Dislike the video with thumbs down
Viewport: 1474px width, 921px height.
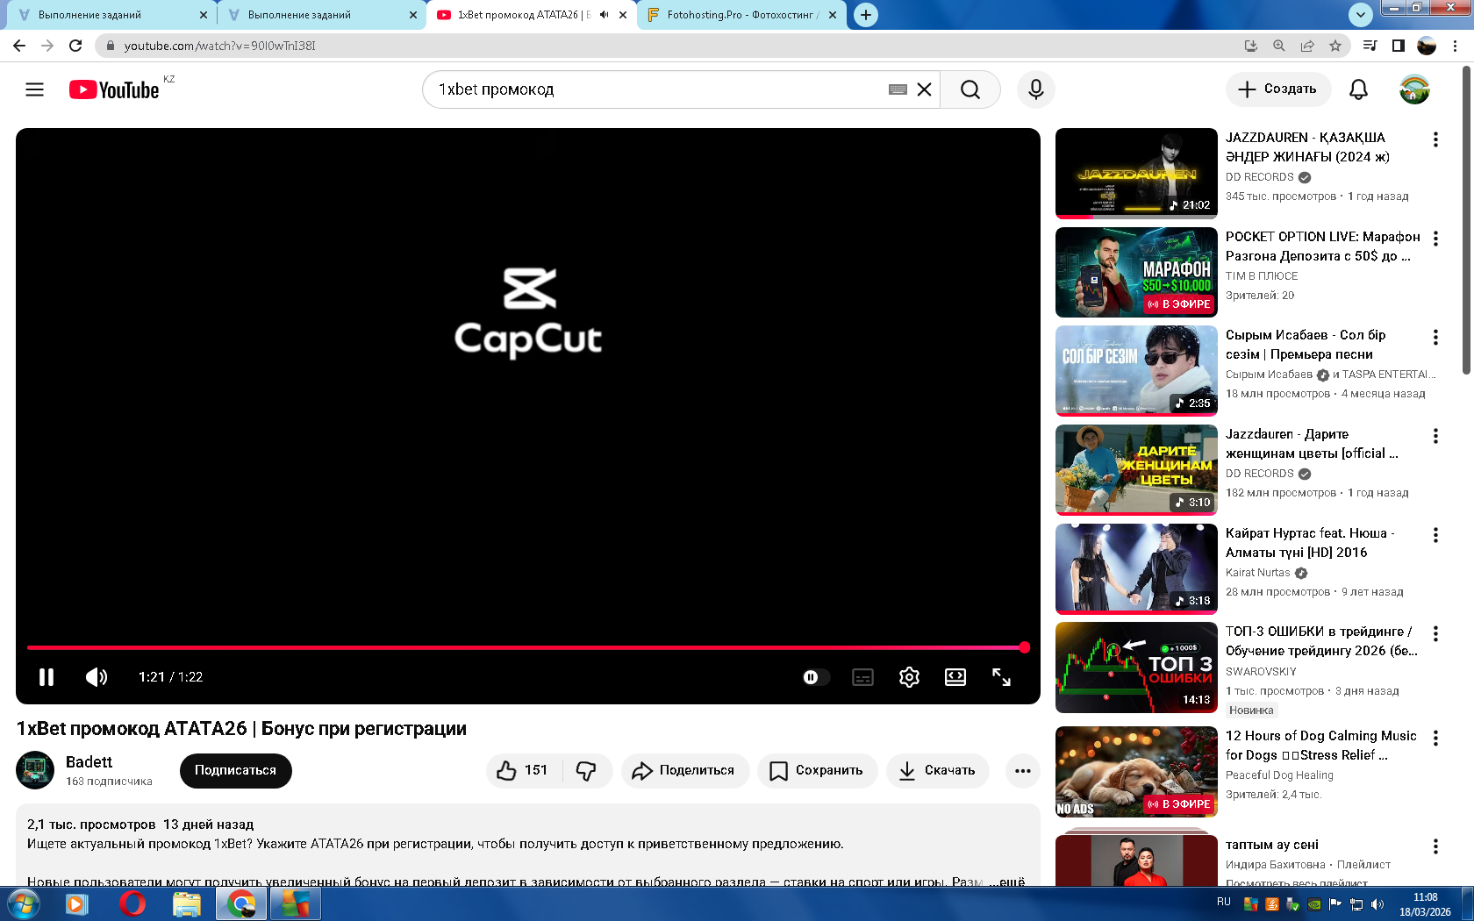586,770
